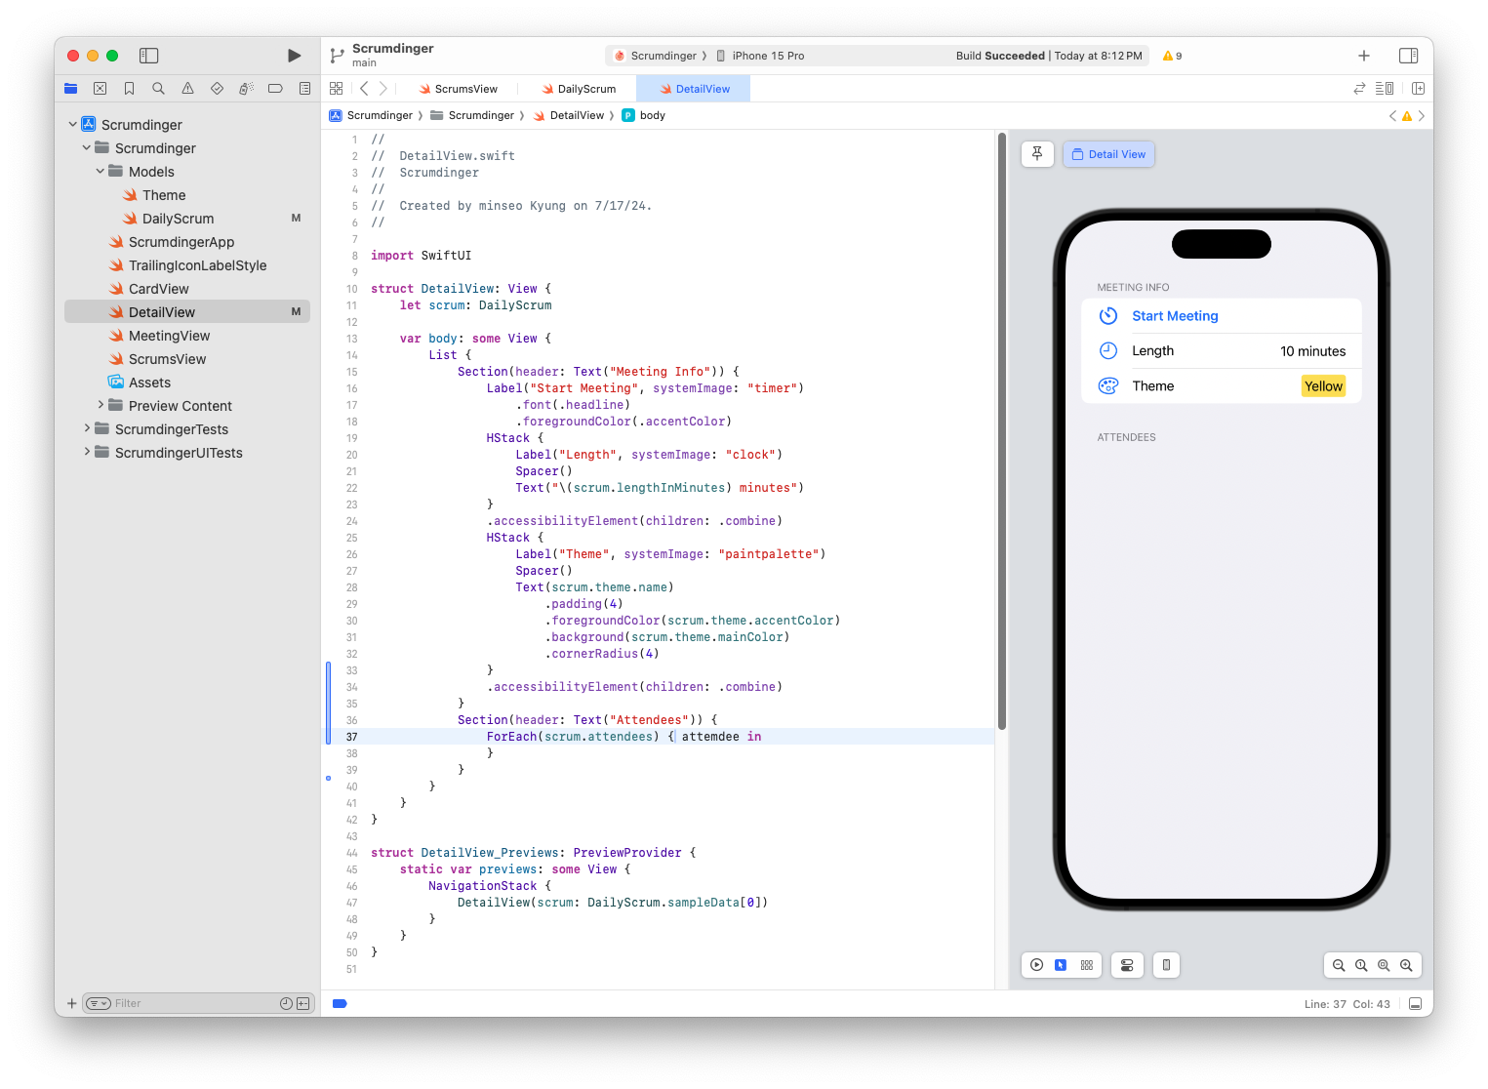Open the editor options lines menu
1488x1089 pixels.
[x=1384, y=89]
